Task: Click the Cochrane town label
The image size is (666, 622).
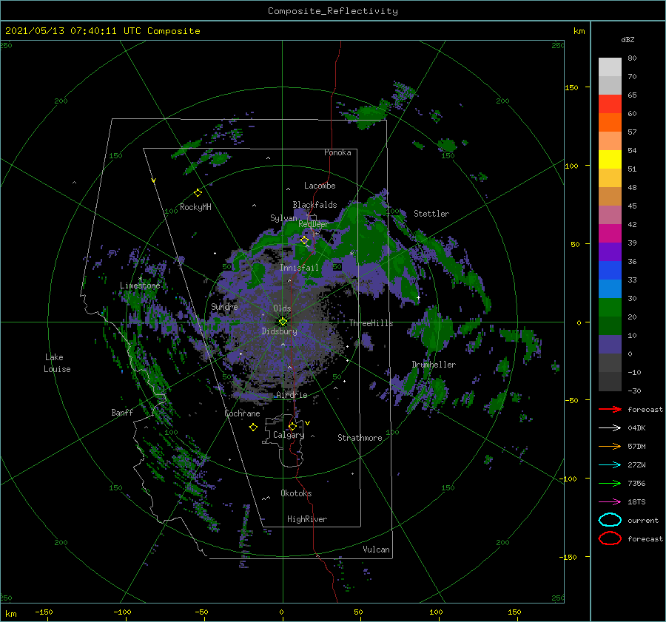Action: coord(242,413)
